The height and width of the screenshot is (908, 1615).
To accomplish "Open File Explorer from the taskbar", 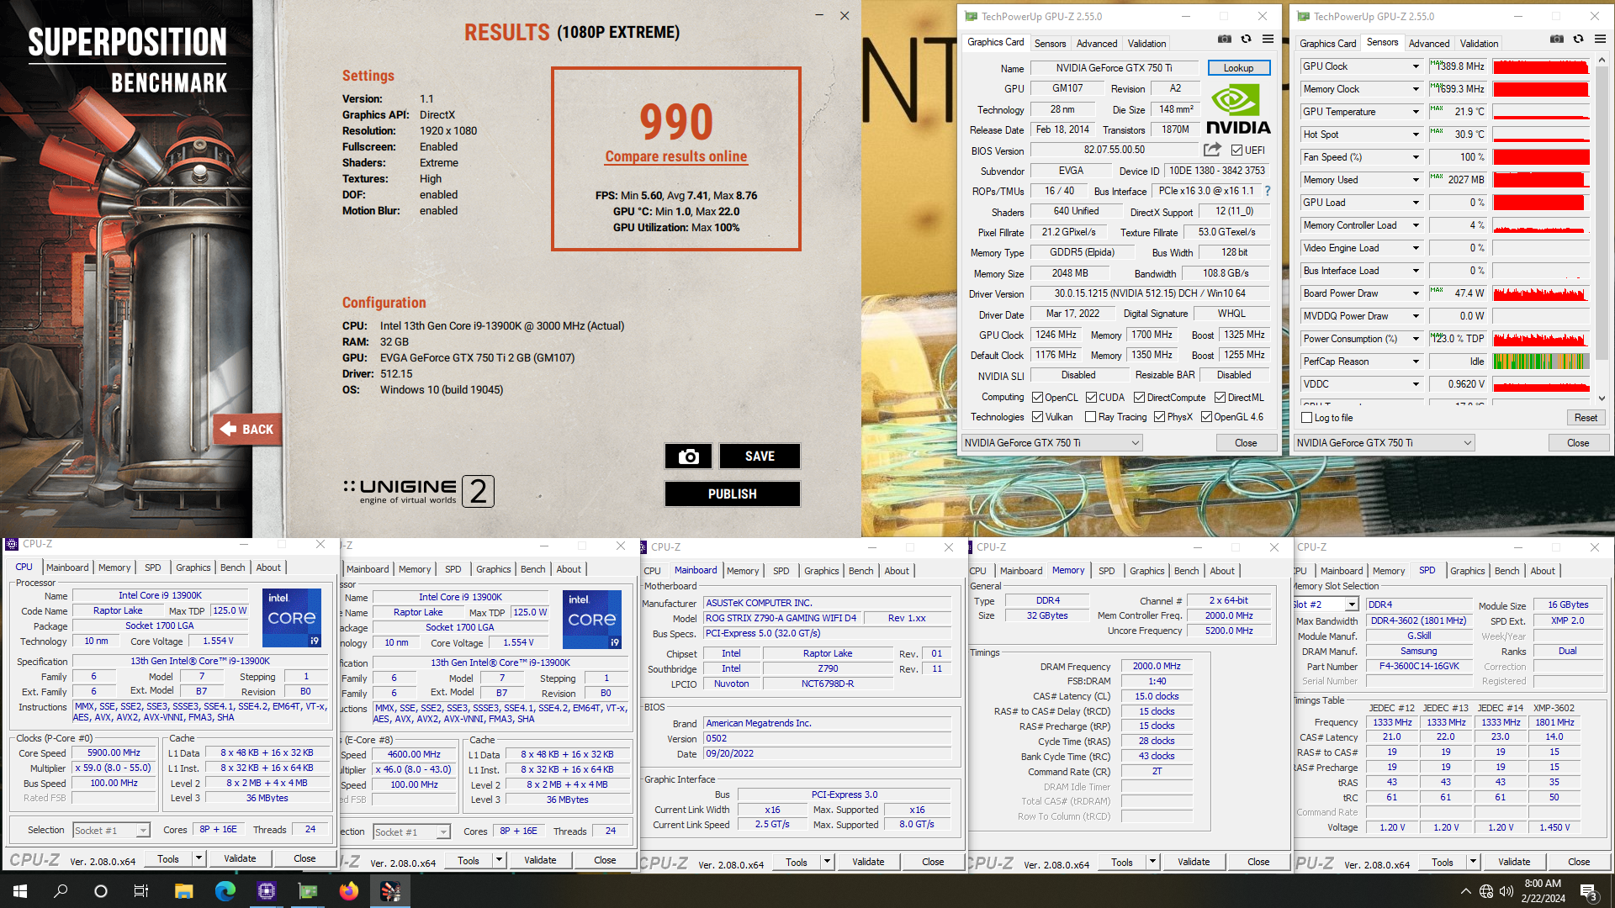I will point(183,891).
